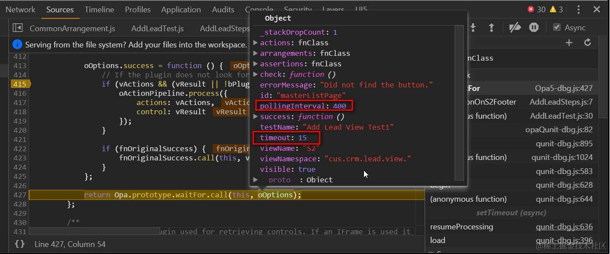Open the AddLeadTest.js:30 source link

point(562,116)
